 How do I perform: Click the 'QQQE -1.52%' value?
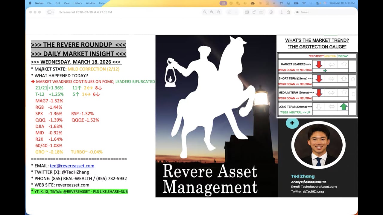tap(85, 120)
